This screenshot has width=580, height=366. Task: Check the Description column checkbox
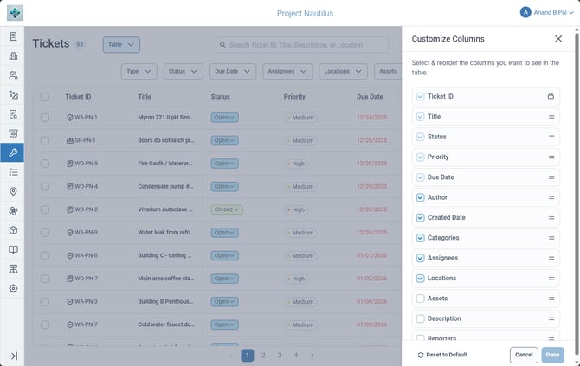tap(420, 318)
